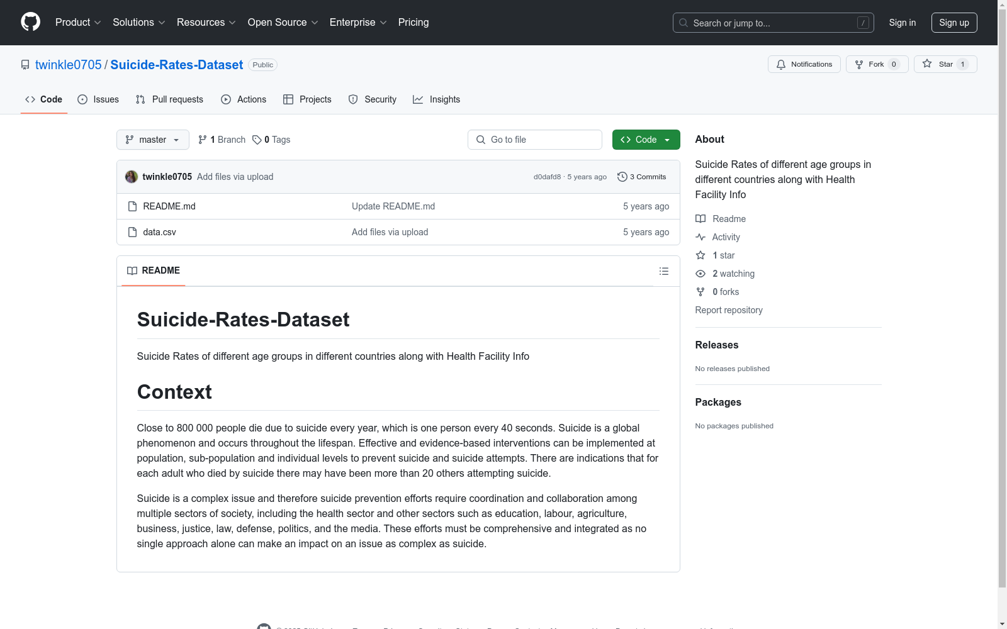View the 1 Branch link

coord(222,140)
